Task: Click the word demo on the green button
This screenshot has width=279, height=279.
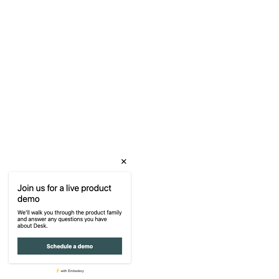Action: point(85,246)
